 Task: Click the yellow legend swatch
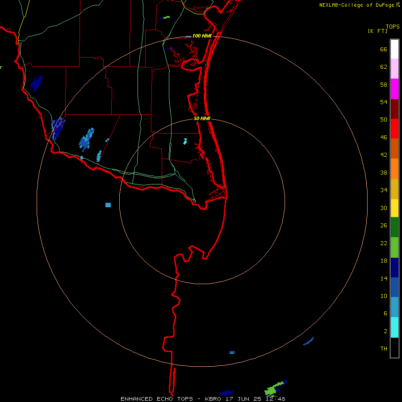tap(394, 208)
